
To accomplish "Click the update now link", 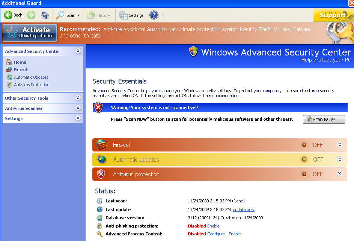I will 244,210.
